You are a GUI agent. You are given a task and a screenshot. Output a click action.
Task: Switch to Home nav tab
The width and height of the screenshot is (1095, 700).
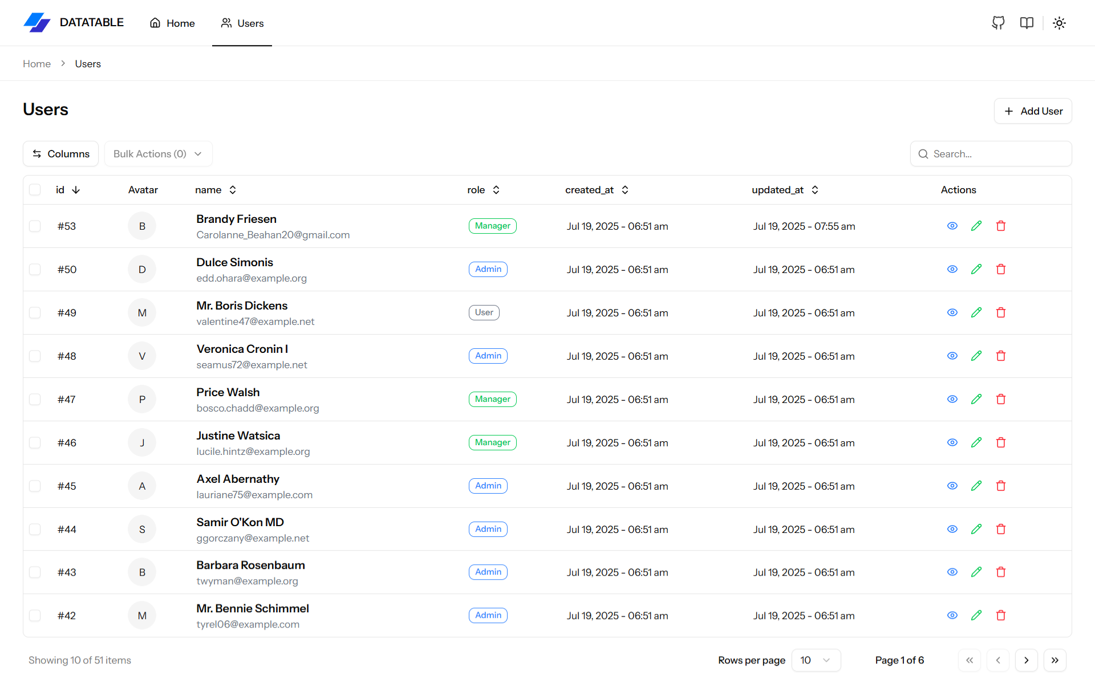(x=172, y=23)
